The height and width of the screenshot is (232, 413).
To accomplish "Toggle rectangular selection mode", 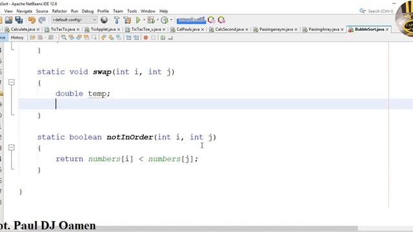I will (94, 37).
